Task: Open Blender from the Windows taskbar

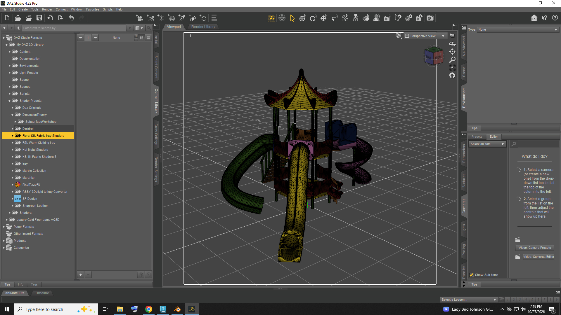Action: click(177, 309)
